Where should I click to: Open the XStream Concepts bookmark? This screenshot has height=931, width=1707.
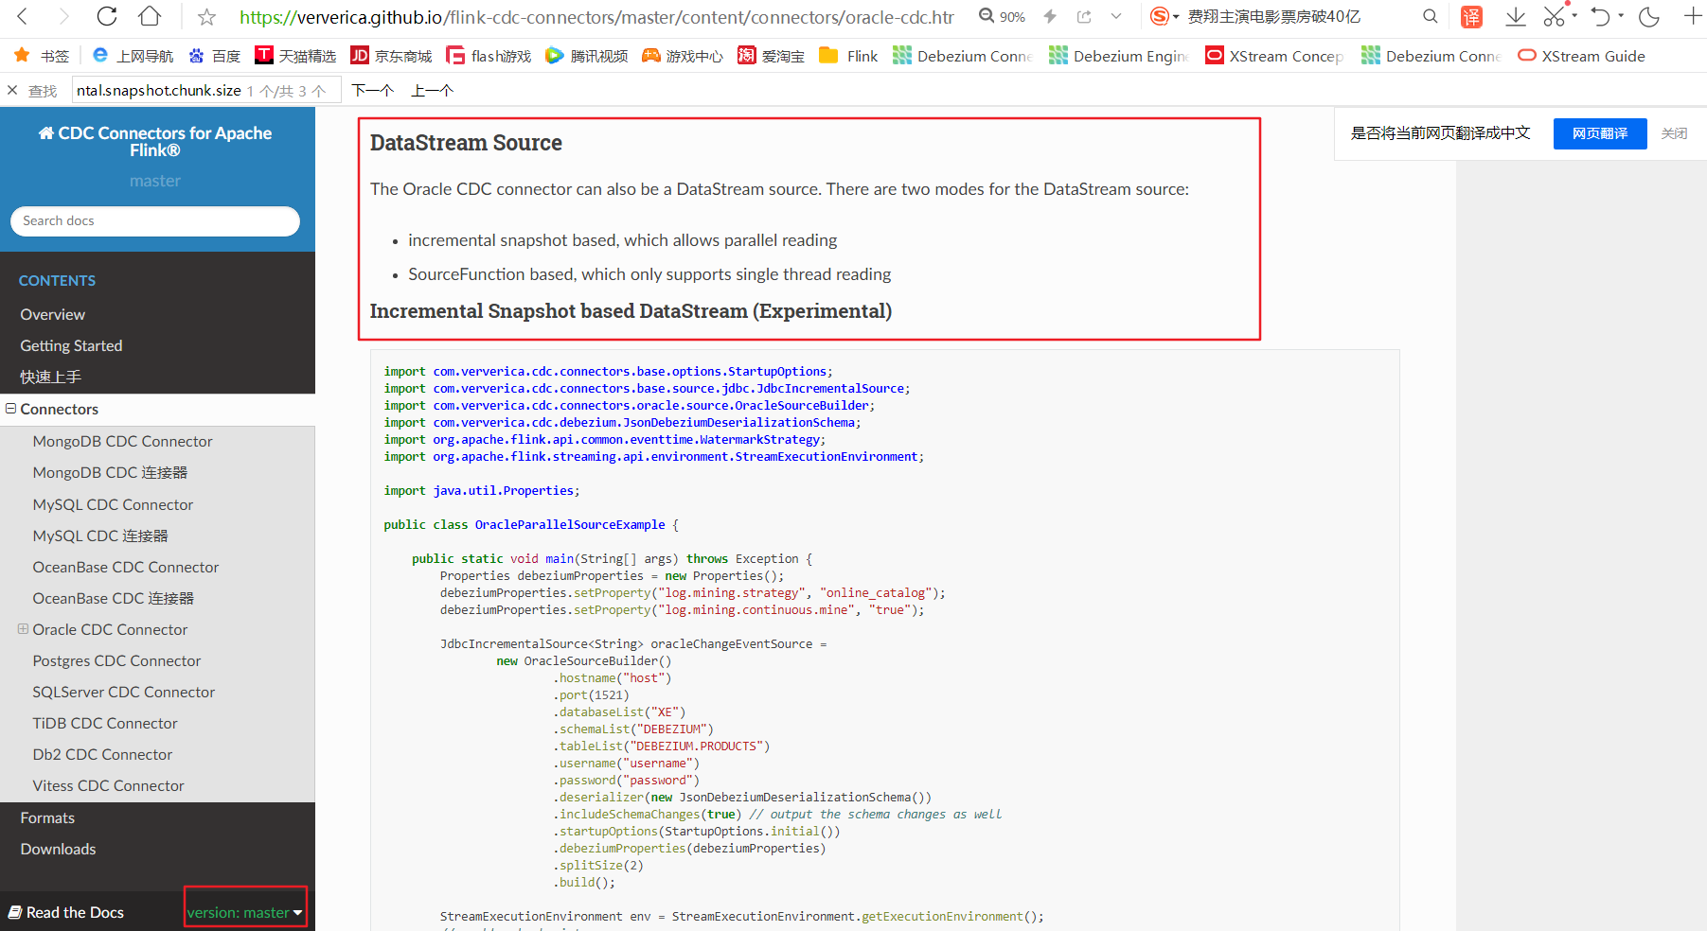pos(1274,56)
